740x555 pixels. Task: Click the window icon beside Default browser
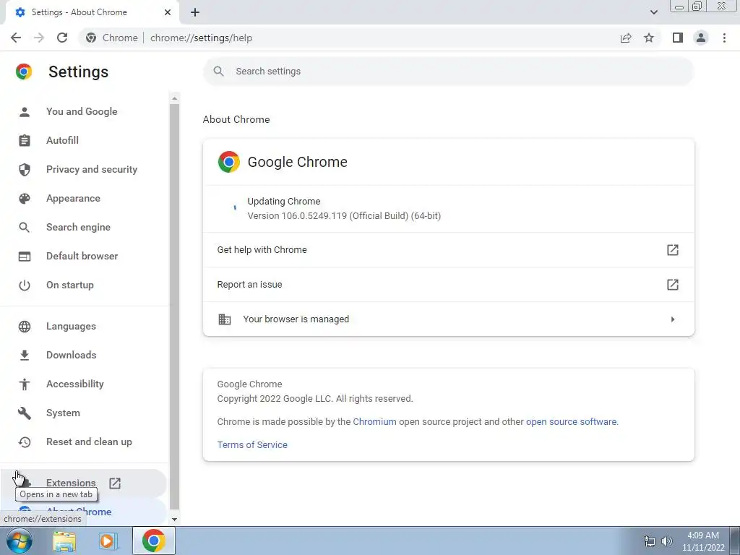(25, 257)
